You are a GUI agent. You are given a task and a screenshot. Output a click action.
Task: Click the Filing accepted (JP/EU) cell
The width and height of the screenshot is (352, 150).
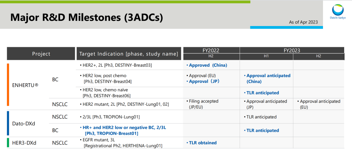click(x=204, y=104)
